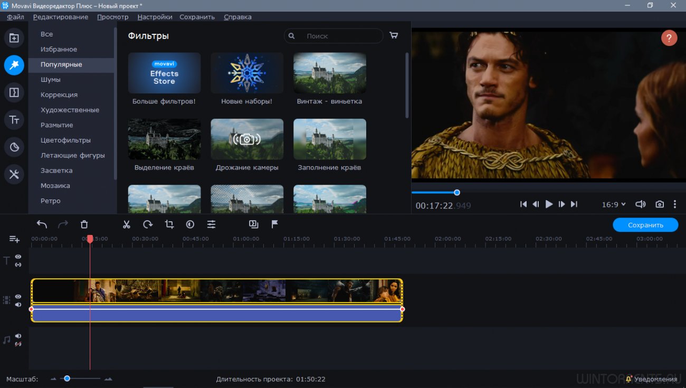Open the Picture-in-picture overlay icon
Viewport: 686px width, 388px height.
pos(253,224)
